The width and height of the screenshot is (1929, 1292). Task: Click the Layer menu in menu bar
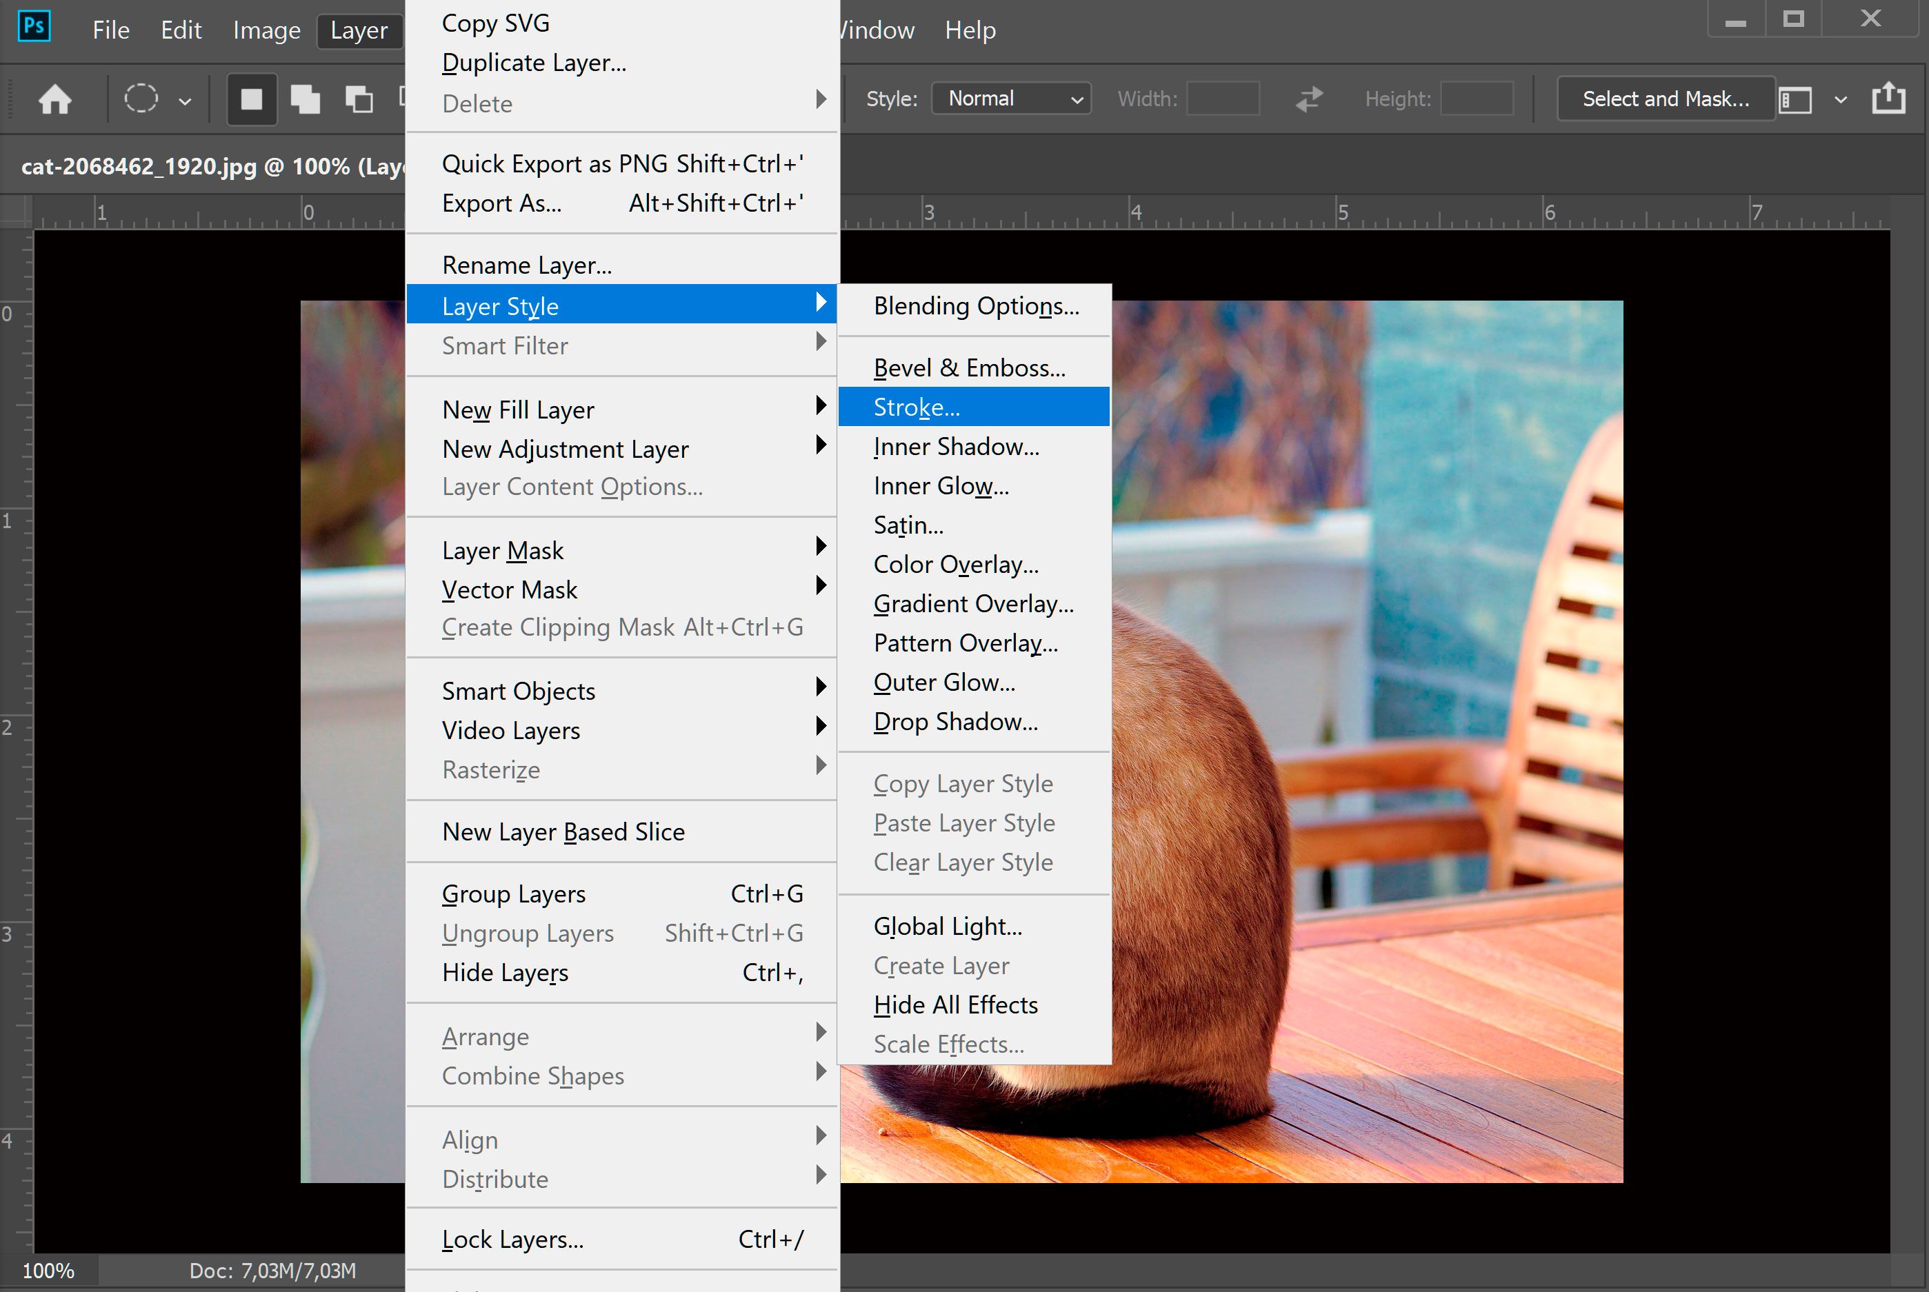pos(356,29)
